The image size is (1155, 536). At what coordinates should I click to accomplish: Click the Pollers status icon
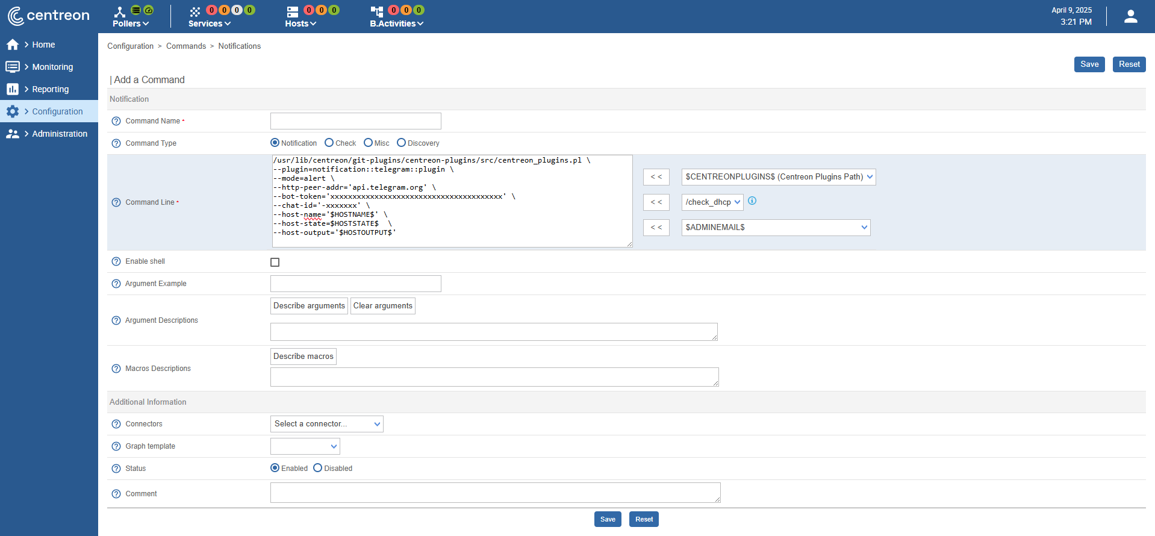pyautogui.click(x=120, y=11)
